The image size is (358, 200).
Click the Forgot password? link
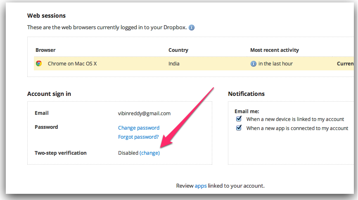point(138,137)
